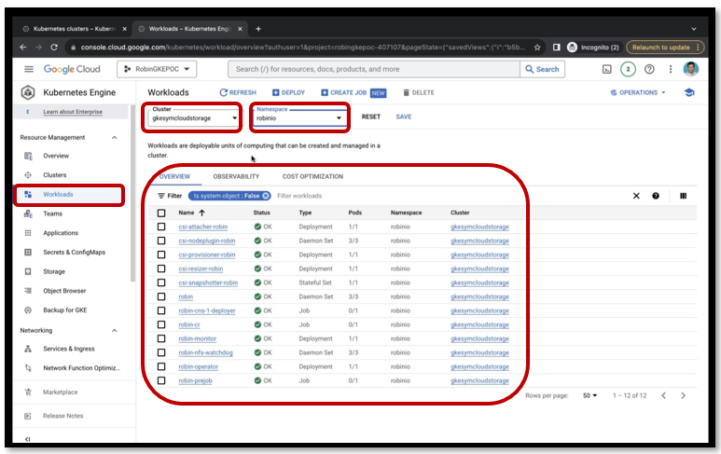721x454 pixels.
Task: Open the Learn about Enterprise link
Action: pos(73,112)
